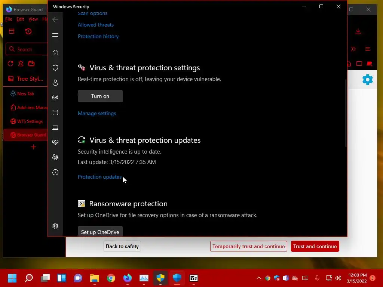Open notification badge showing 3
Image resolution: width=383 pixels, height=287 pixels.
coord(373,278)
